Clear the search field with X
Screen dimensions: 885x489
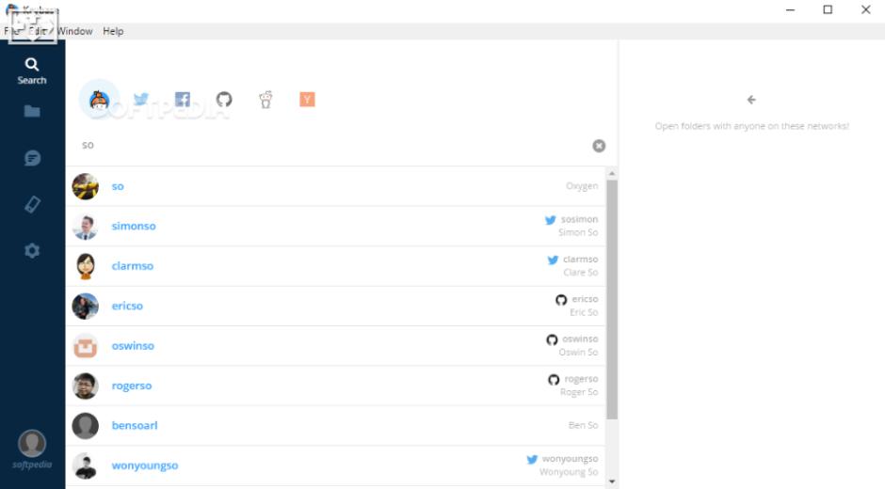point(599,146)
